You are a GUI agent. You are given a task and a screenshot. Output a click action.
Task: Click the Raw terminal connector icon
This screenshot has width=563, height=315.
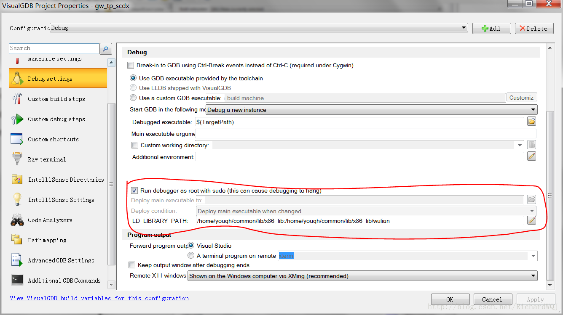pyautogui.click(x=17, y=159)
